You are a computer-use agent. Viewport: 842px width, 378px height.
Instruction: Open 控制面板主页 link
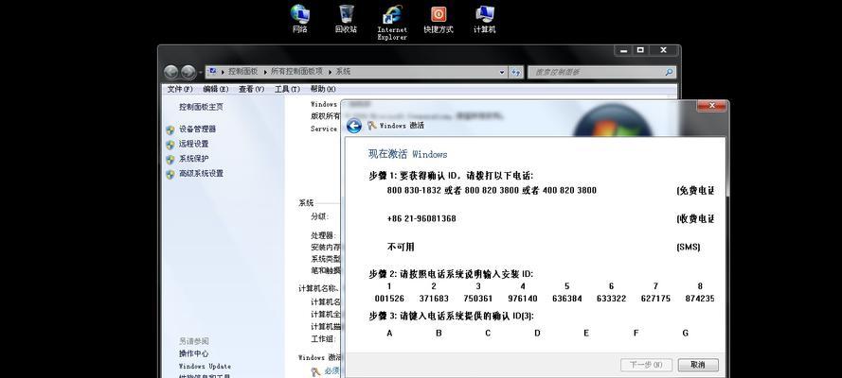201,107
